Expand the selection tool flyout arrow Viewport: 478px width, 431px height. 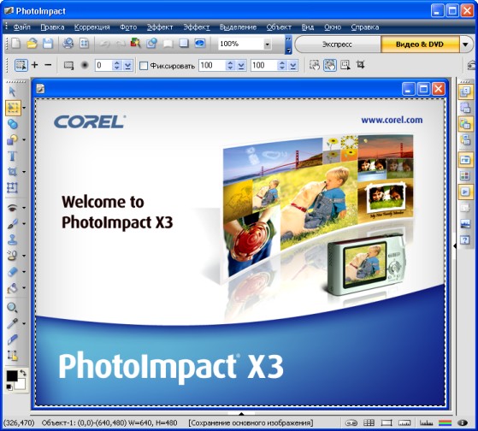[x=24, y=108]
